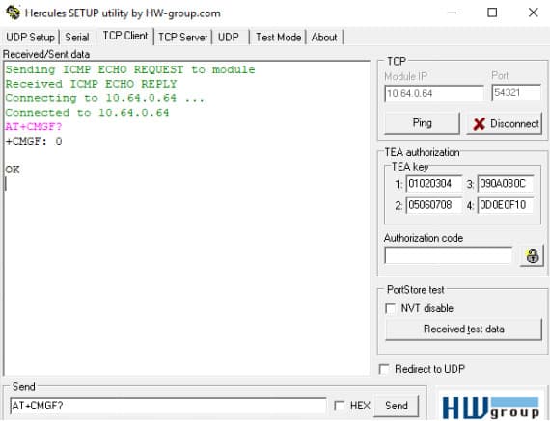Image resolution: width=550 pixels, height=421 pixels.
Task: Maximize the Hercules window
Action: tap(492, 13)
